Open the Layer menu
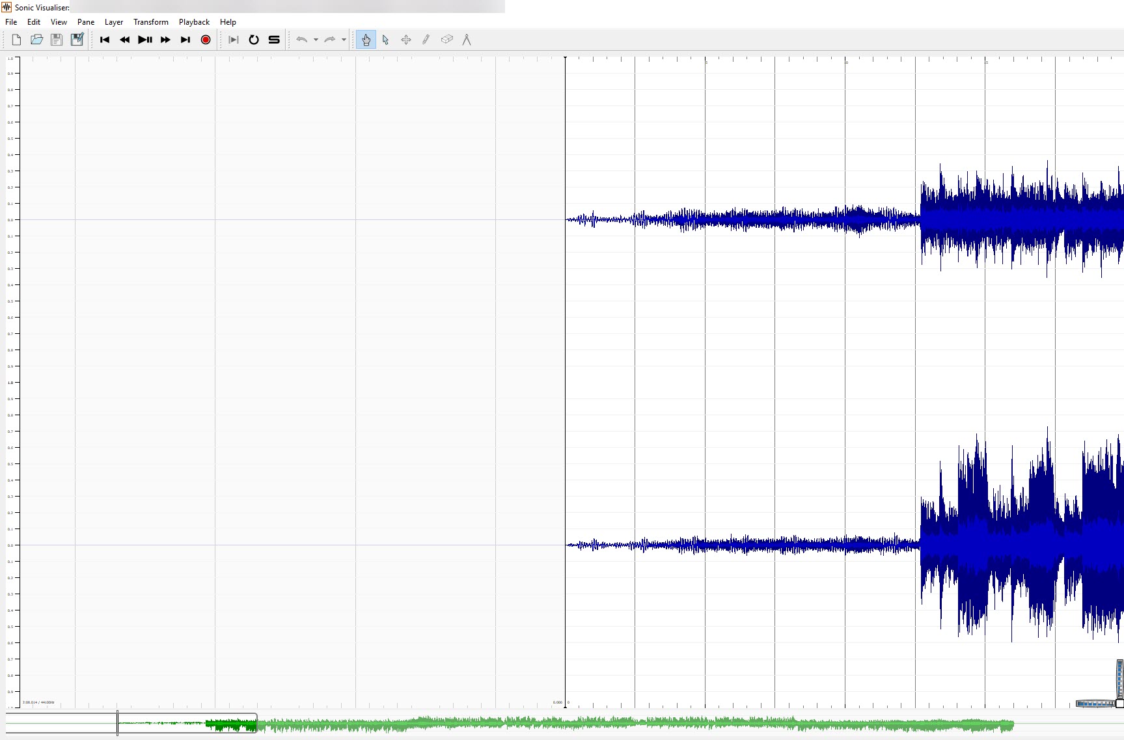Image resolution: width=1124 pixels, height=740 pixels. 114,22
